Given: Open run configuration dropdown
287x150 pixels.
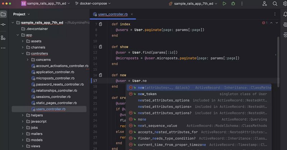Looking at the screenshot, I should [193, 4].
